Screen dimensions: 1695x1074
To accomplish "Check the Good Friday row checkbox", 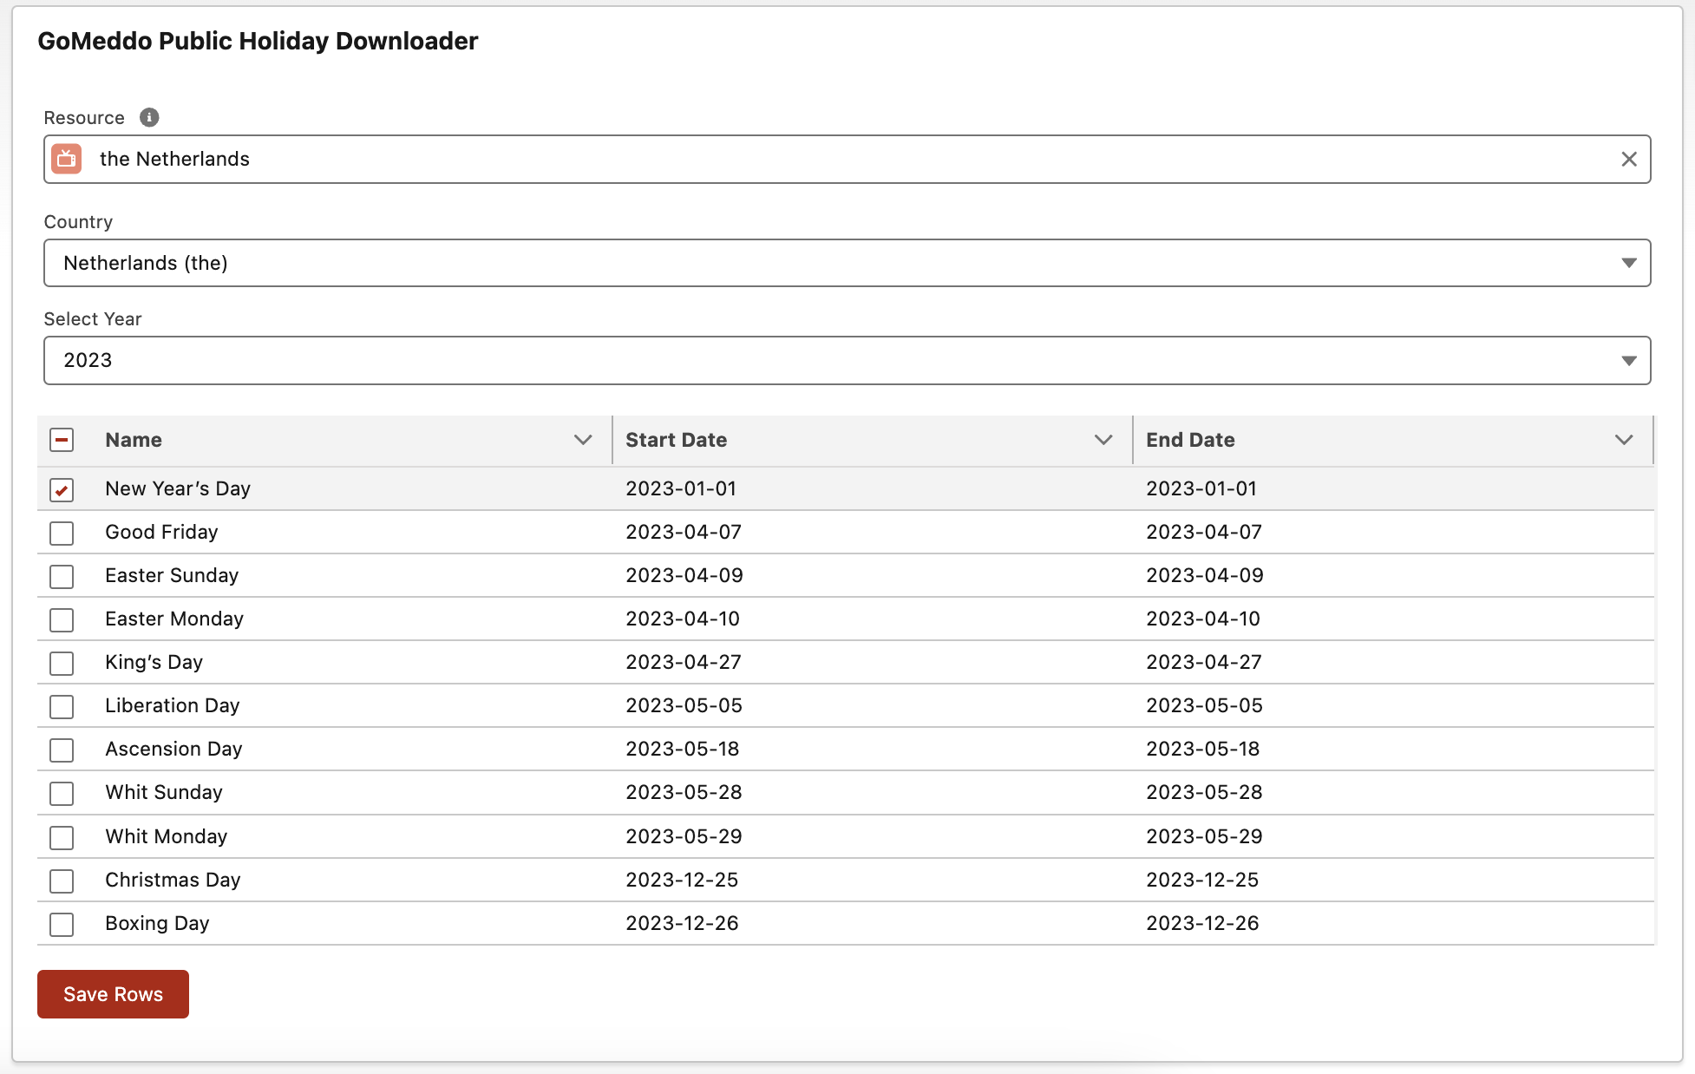I will (x=62, y=533).
